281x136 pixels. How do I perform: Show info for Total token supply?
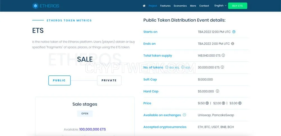click(223, 56)
